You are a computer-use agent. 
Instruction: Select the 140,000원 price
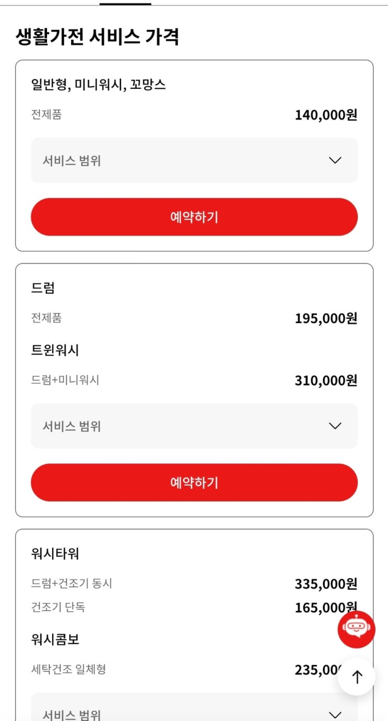point(326,115)
